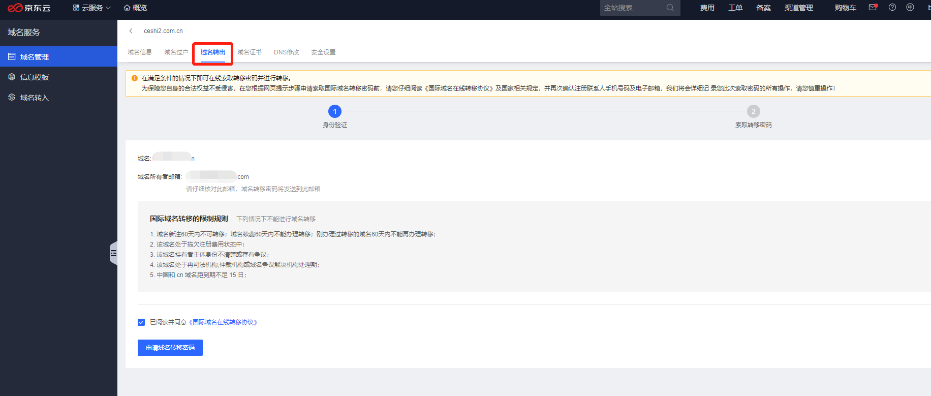Viewport: 931px width, 396px height.
Task: Open 域名转入 in the sidebar
Action: pos(34,98)
